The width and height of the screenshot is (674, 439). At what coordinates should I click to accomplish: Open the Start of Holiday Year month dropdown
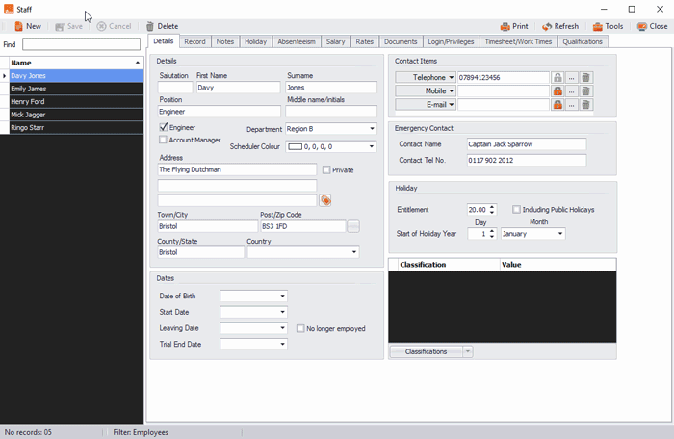(559, 234)
